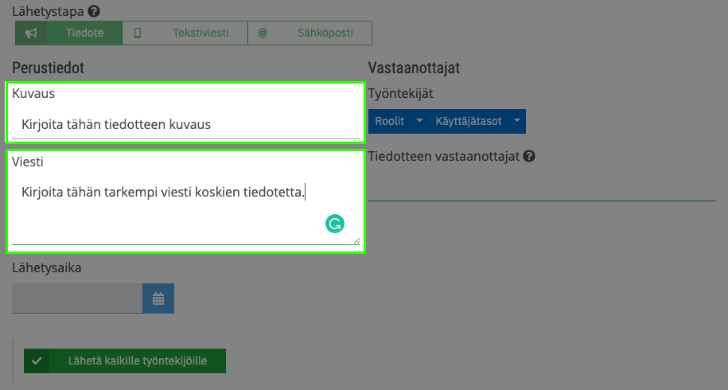
Task: Switch sending method to Sähköposti
Action: [x=309, y=33]
